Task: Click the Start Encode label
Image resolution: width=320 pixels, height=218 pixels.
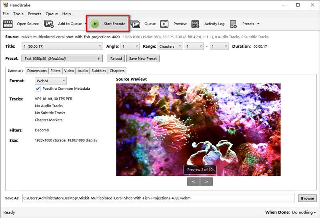Action: click(114, 24)
